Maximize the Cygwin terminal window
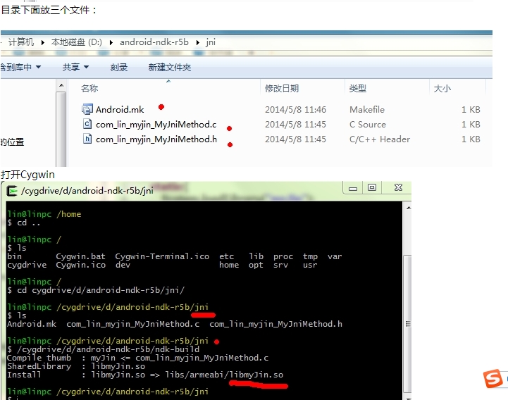 coord(372,187)
